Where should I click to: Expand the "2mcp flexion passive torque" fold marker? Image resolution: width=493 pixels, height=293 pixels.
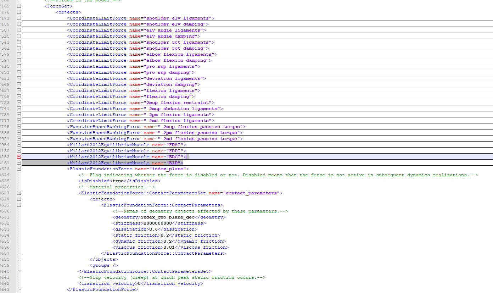pyautogui.click(x=19, y=127)
